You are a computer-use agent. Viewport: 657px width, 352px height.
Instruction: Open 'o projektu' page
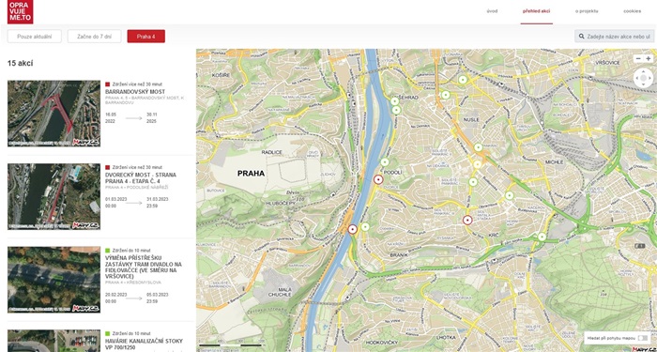587,11
